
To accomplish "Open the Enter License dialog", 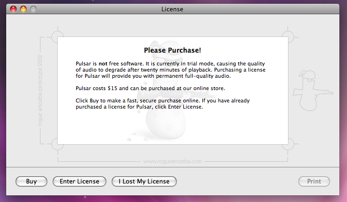I will click(x=79, y=181).
